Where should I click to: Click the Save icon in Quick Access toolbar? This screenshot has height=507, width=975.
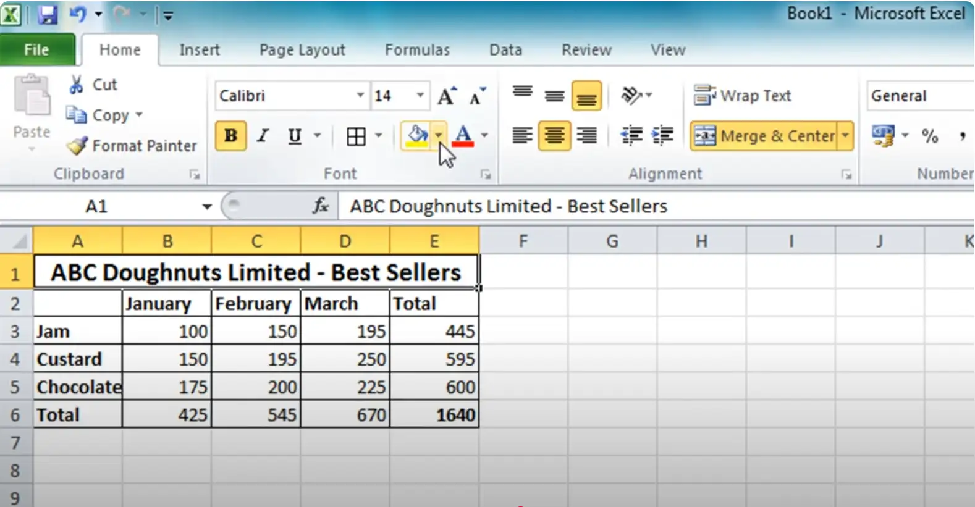47,14
